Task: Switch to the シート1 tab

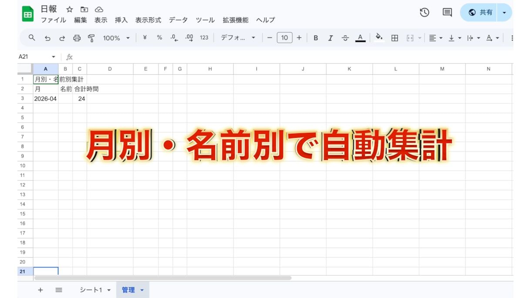Action: pyautogui.click(x=91, y=290)
